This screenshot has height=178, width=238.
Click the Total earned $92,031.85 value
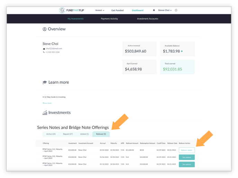coord(172,69)
